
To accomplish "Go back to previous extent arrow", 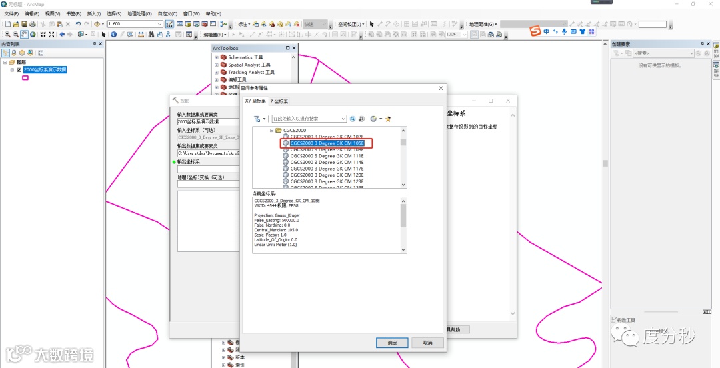I will click(x=61, y=35).
